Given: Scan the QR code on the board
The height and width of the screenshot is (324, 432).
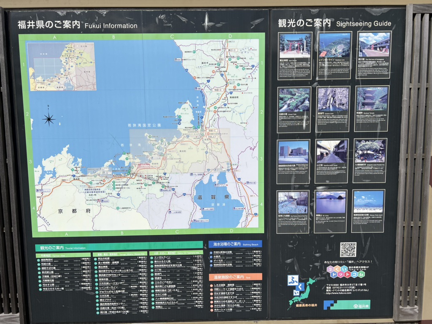Looking at the screenshot, I should (348, 250).
